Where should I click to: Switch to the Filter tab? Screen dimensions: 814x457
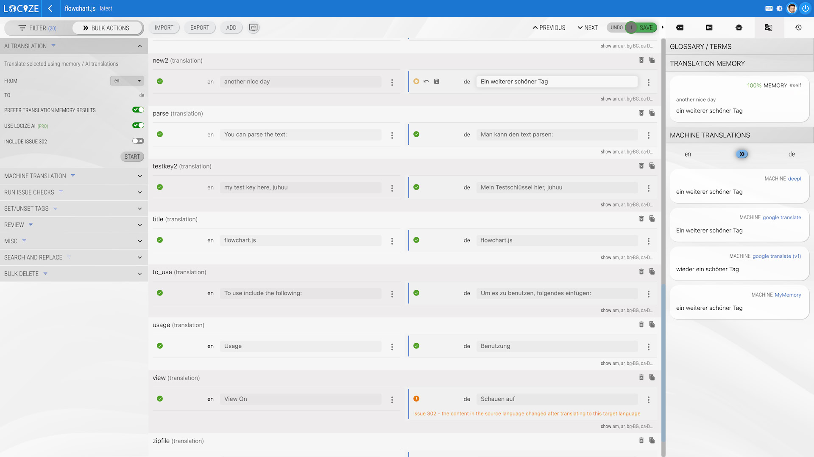38,28
